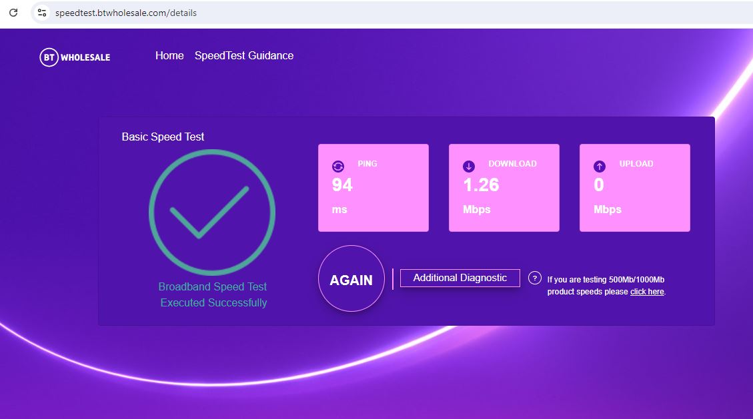Click the 'Broadband Speed Test Executed Successfully' message
The width and height of the screenshot is (753, 419).
pos(213,294)
